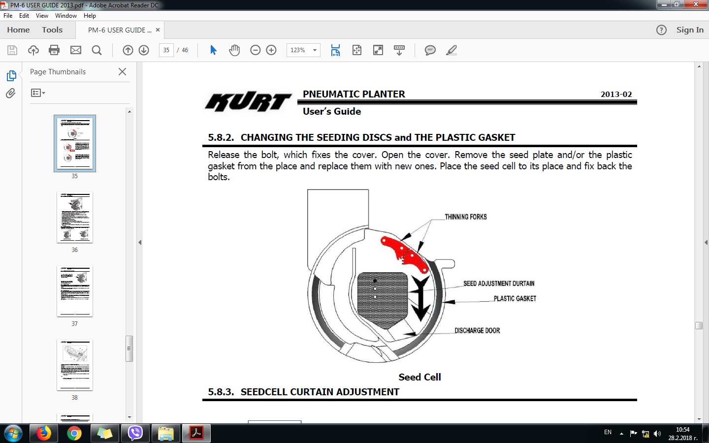Open the scrolling mode download-arrow tool

[x=399, y=50]
